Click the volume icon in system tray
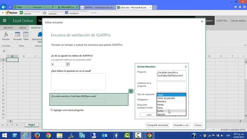The width and height of the screenshot is (247, 139). (222, 136)
